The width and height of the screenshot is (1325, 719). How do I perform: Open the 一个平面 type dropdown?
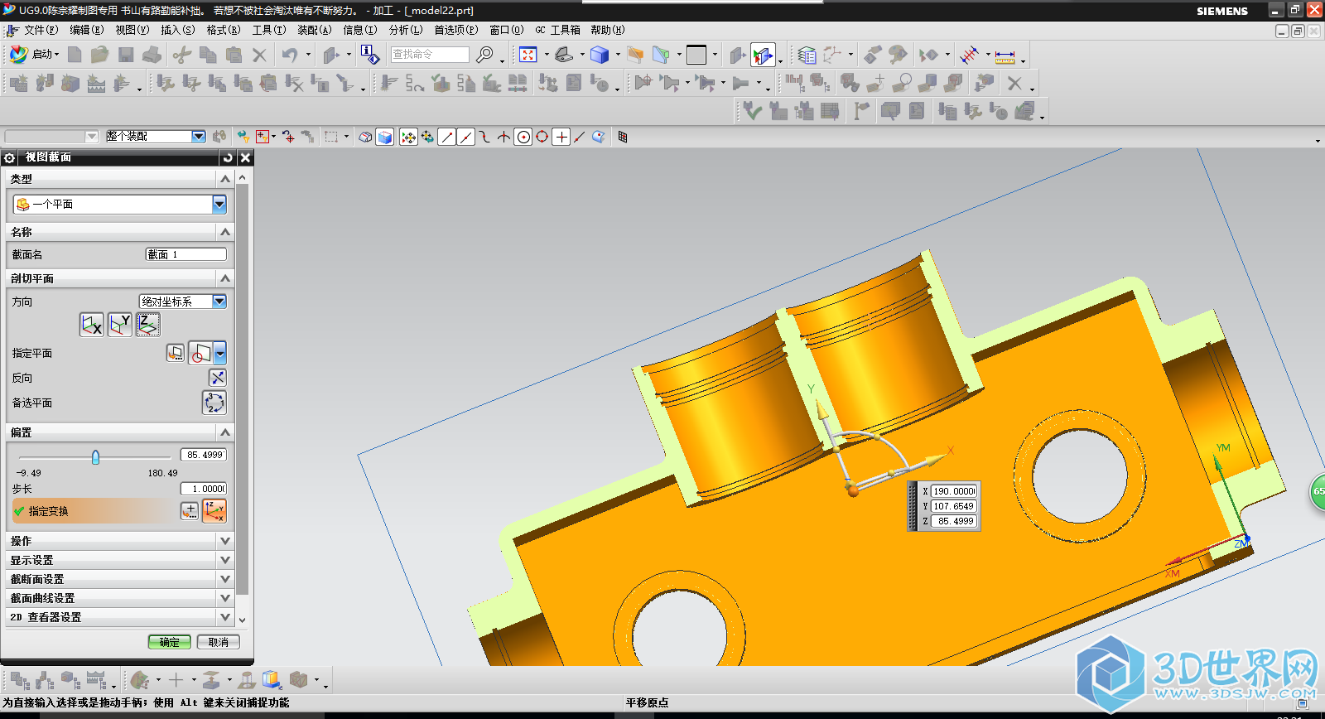tap(219, 204)
